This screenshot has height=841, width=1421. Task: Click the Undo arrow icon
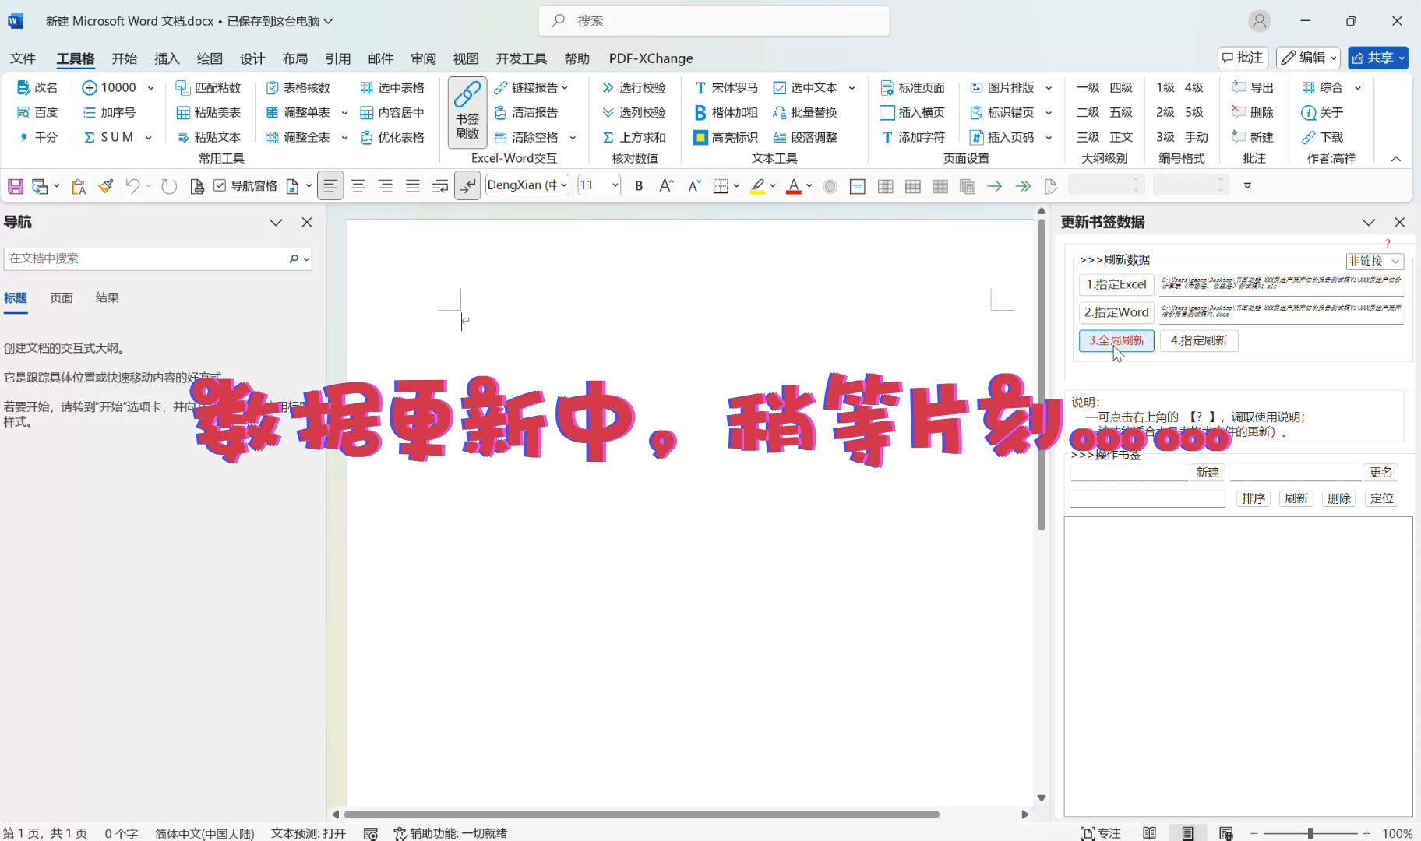132,186
